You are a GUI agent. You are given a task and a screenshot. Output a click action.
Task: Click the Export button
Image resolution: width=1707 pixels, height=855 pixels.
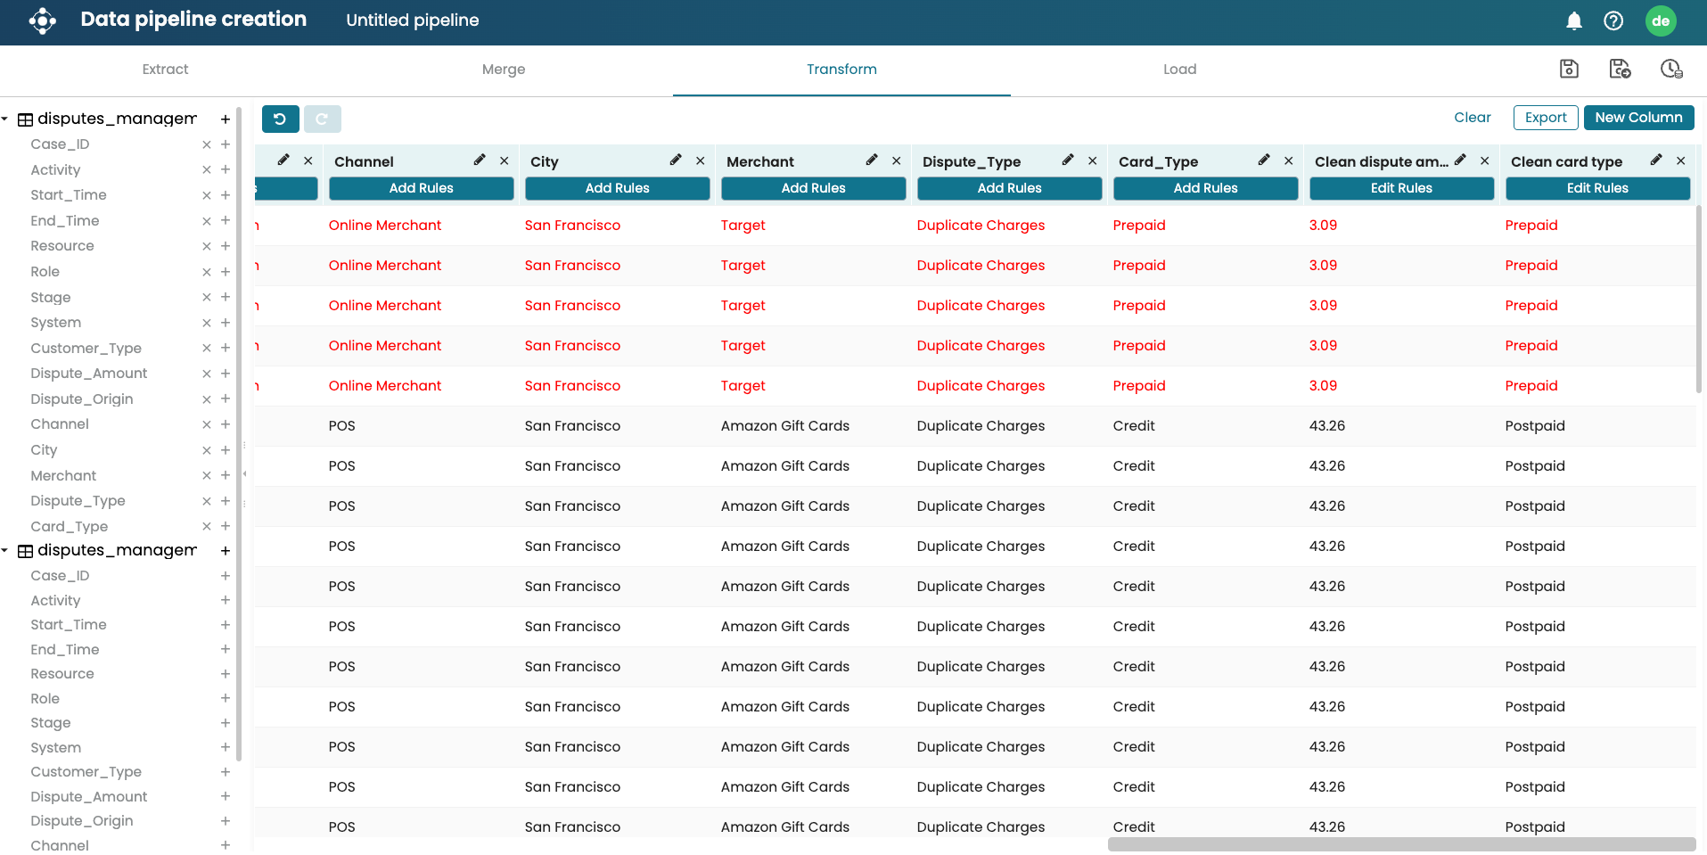point(1546,118)
